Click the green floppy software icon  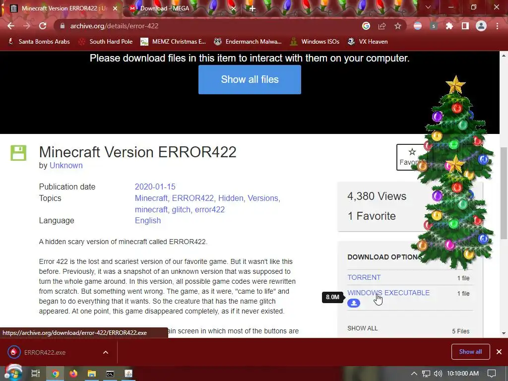coord(18,153)
